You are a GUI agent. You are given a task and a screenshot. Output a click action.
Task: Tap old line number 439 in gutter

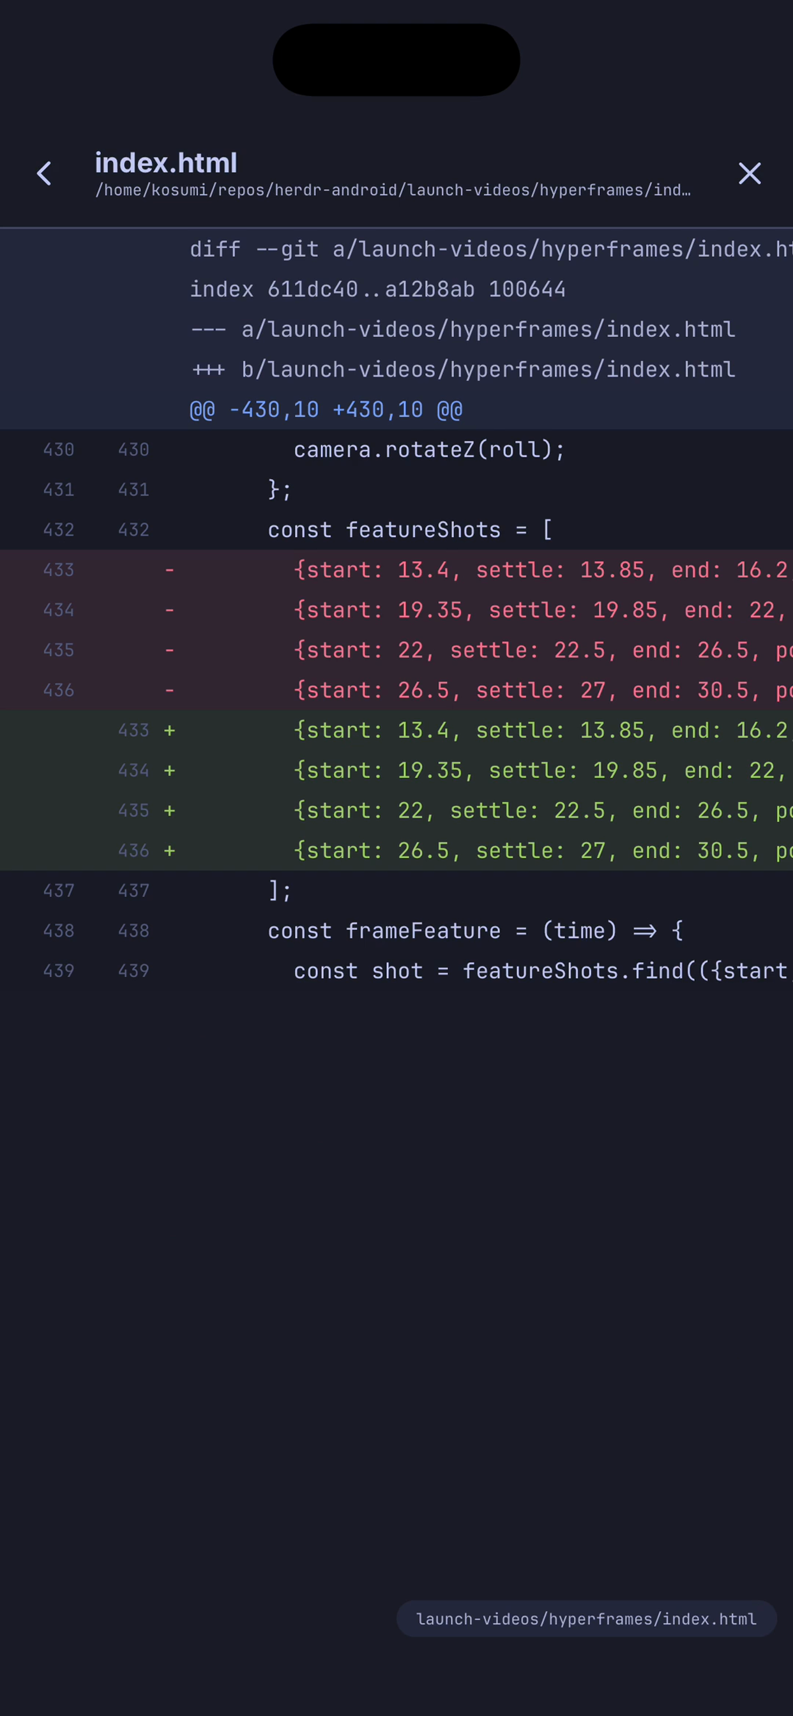tap(59, 970)
